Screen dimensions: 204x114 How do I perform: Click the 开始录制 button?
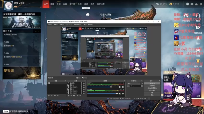152,86
